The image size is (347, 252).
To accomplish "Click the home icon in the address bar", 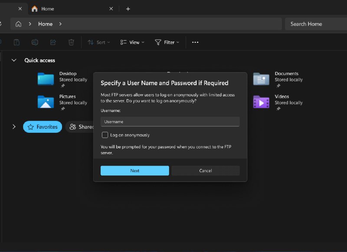I will coord(18,24).
